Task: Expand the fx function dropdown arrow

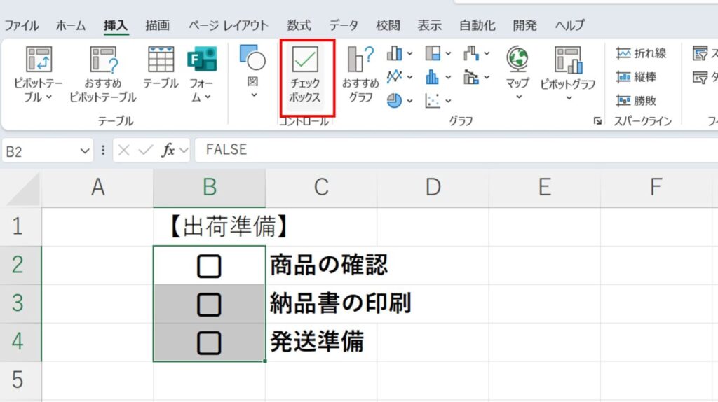Action: (x=184, y=151)
